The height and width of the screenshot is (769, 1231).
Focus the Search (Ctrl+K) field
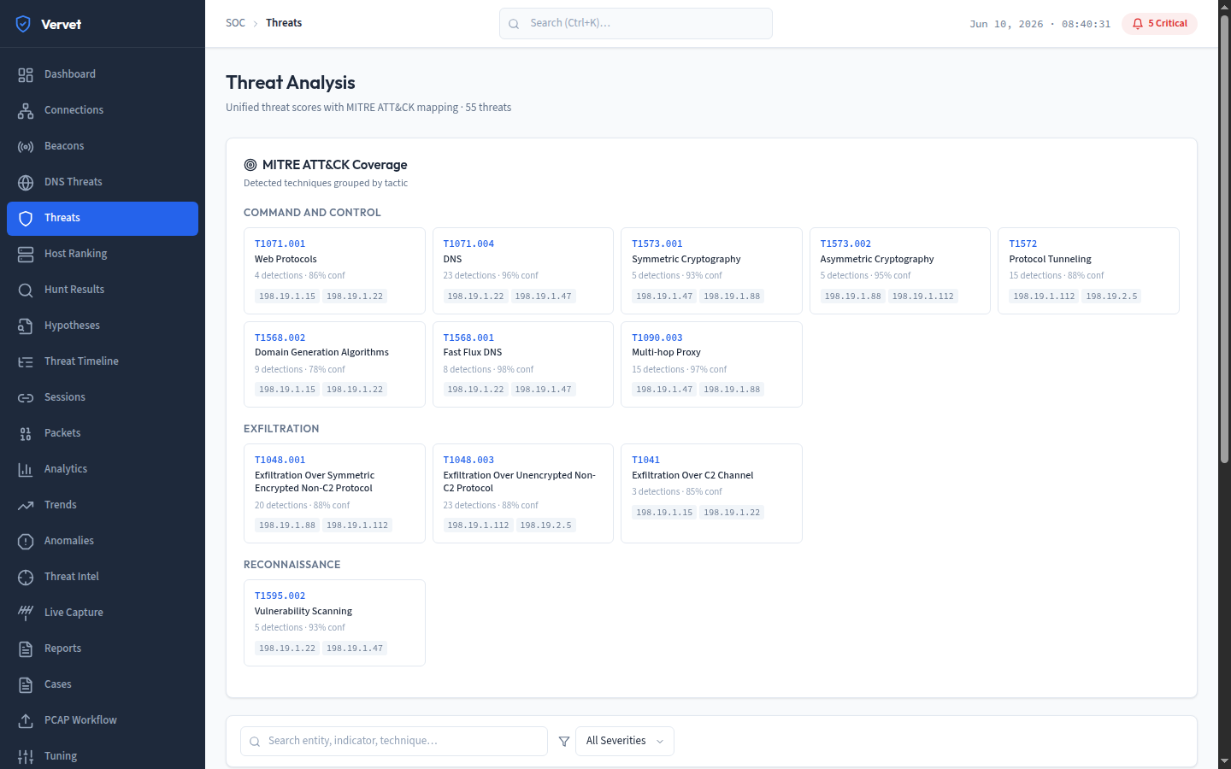[x=636, y=24]
